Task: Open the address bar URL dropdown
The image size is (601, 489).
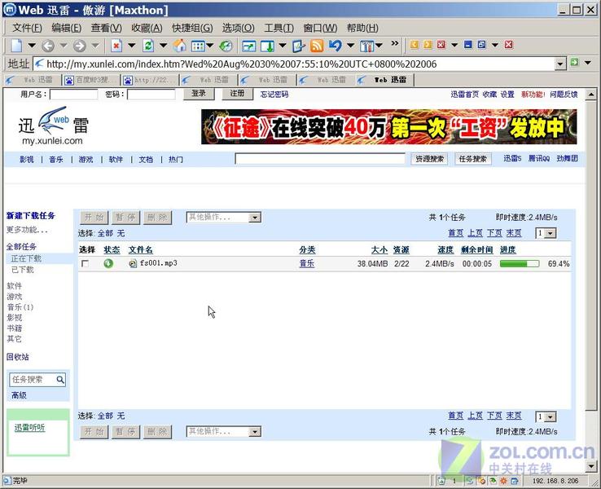Action: [x=560, y=64]
